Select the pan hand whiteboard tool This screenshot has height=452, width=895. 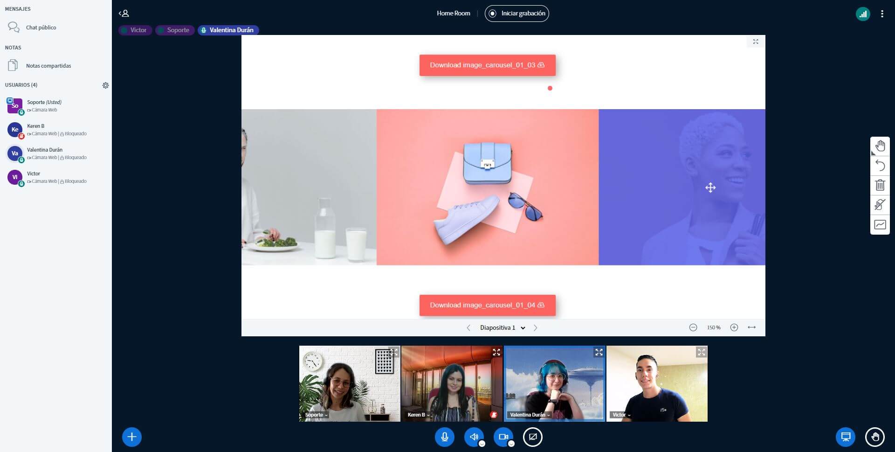tap(880, 146)
